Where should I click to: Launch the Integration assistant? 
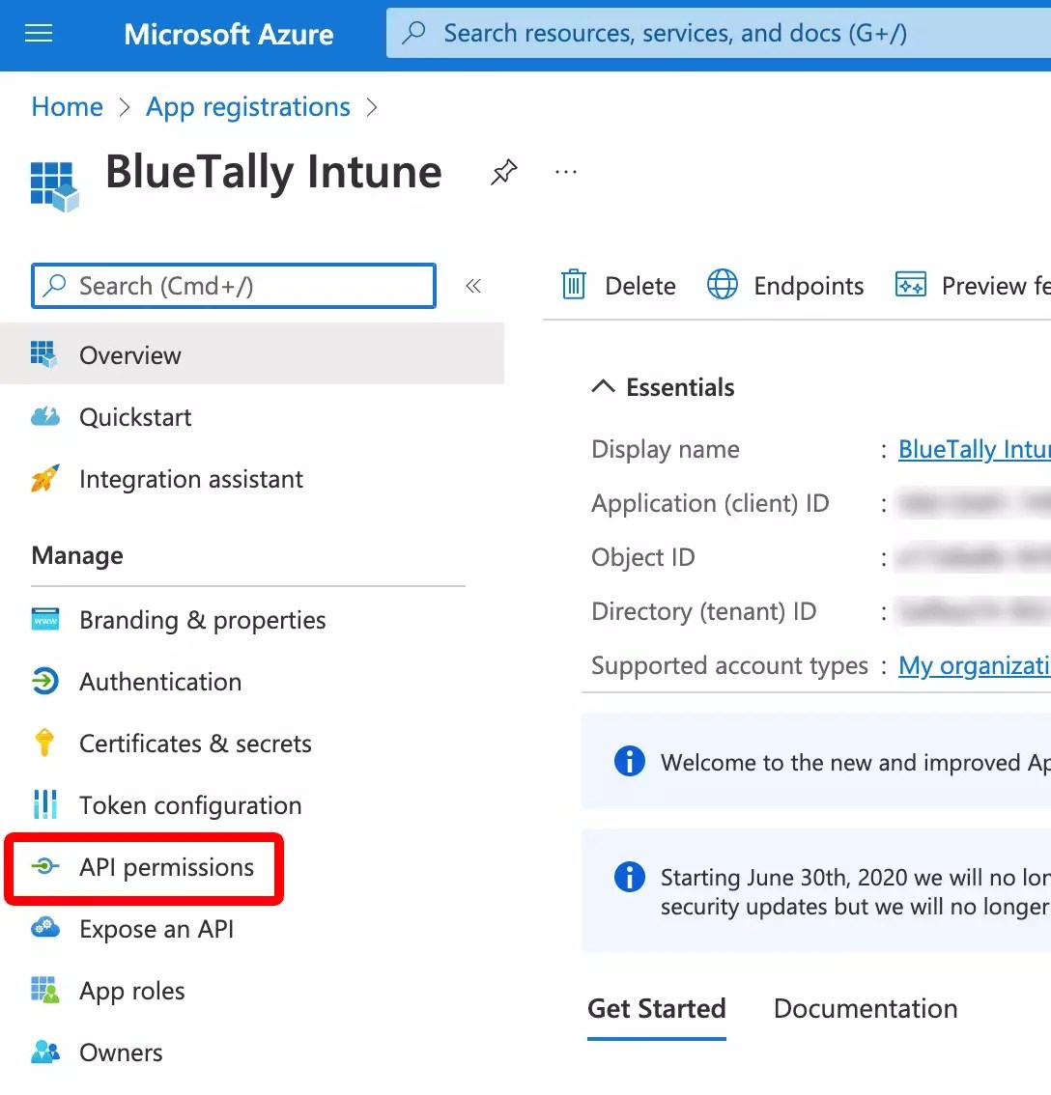[x=190, y=479]
